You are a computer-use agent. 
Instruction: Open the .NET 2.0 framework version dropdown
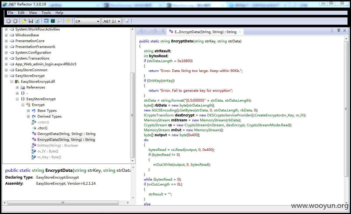pyautogui.click(x=112, y=21)
